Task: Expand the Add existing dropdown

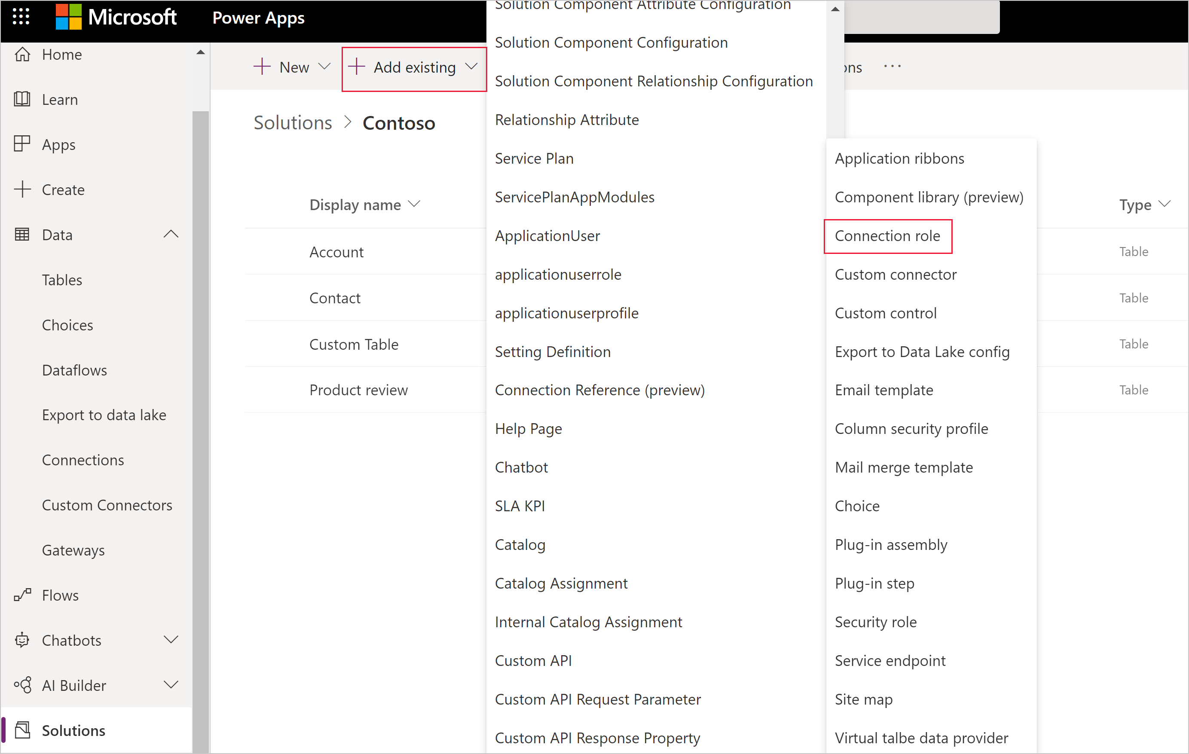Action: pyautogui.click(x=413, y=67)
